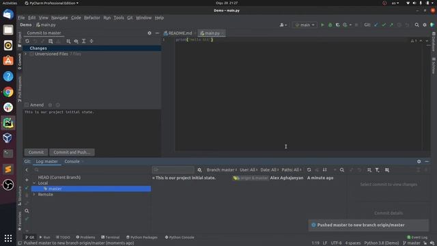Switch to the Console tab in Git window
This screenshot has width=437, height=246.
72,161
